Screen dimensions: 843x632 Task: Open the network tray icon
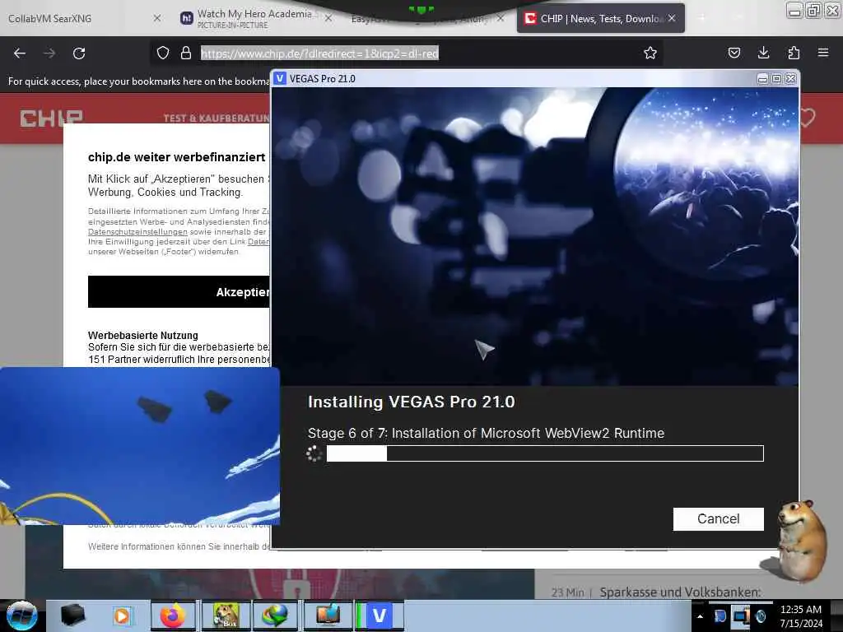click(x=740, y=616)
